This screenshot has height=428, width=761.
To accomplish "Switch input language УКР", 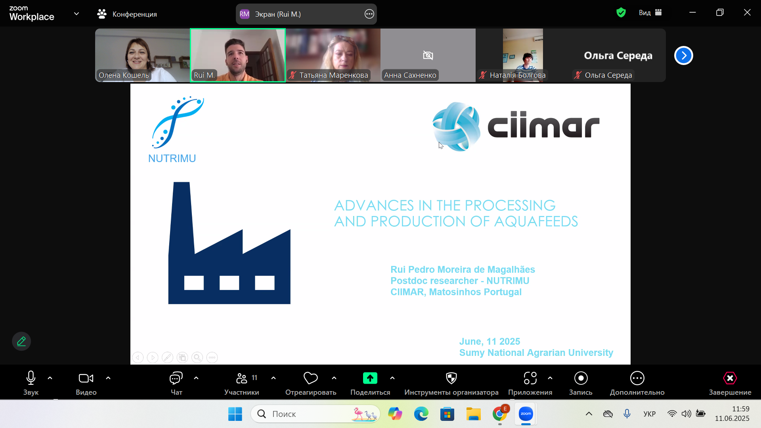I will (x=649, y=414).
